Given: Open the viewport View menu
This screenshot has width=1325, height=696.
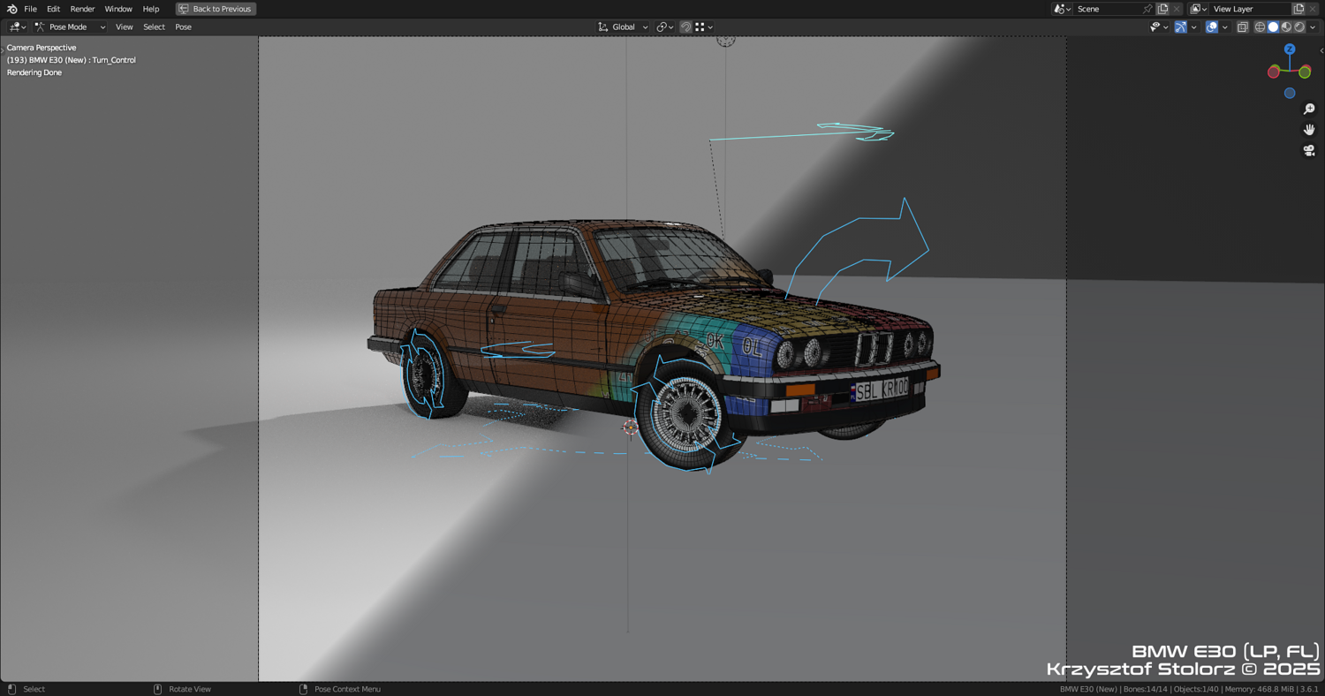Looking at the screenshot, I should [124, 27].
